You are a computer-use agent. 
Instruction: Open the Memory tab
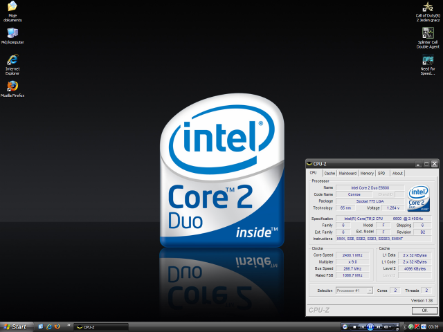click(x=367, y=174)
